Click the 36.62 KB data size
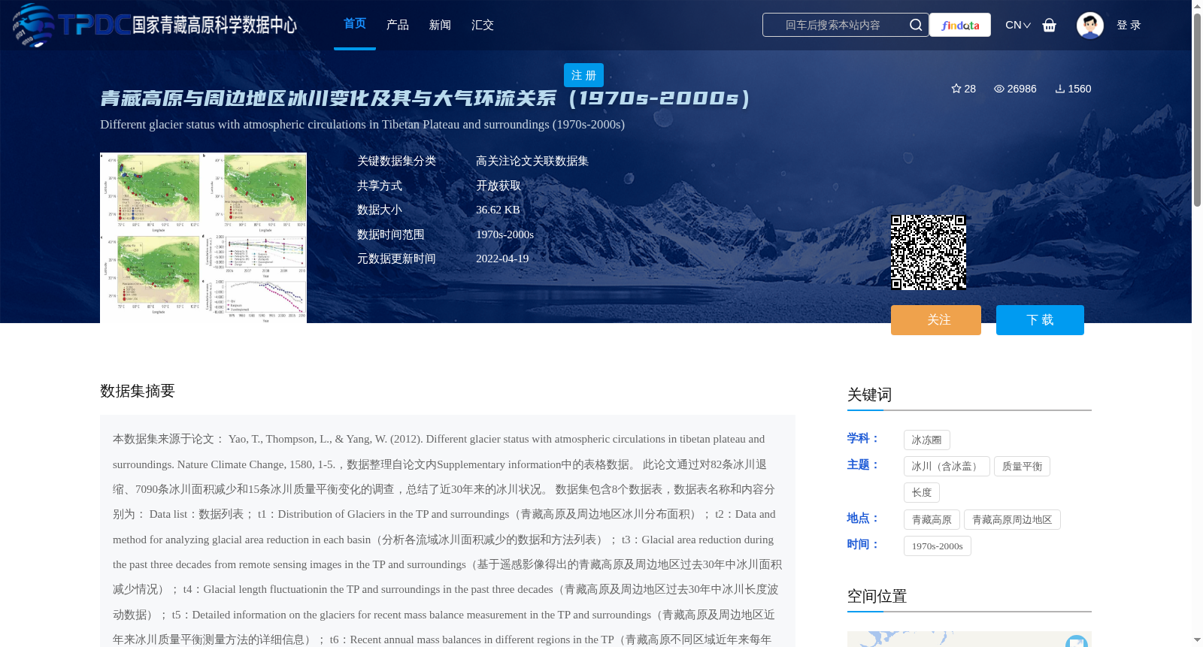Image resolution: width=1203 pixels, height=647 pixels. point(498,210)
